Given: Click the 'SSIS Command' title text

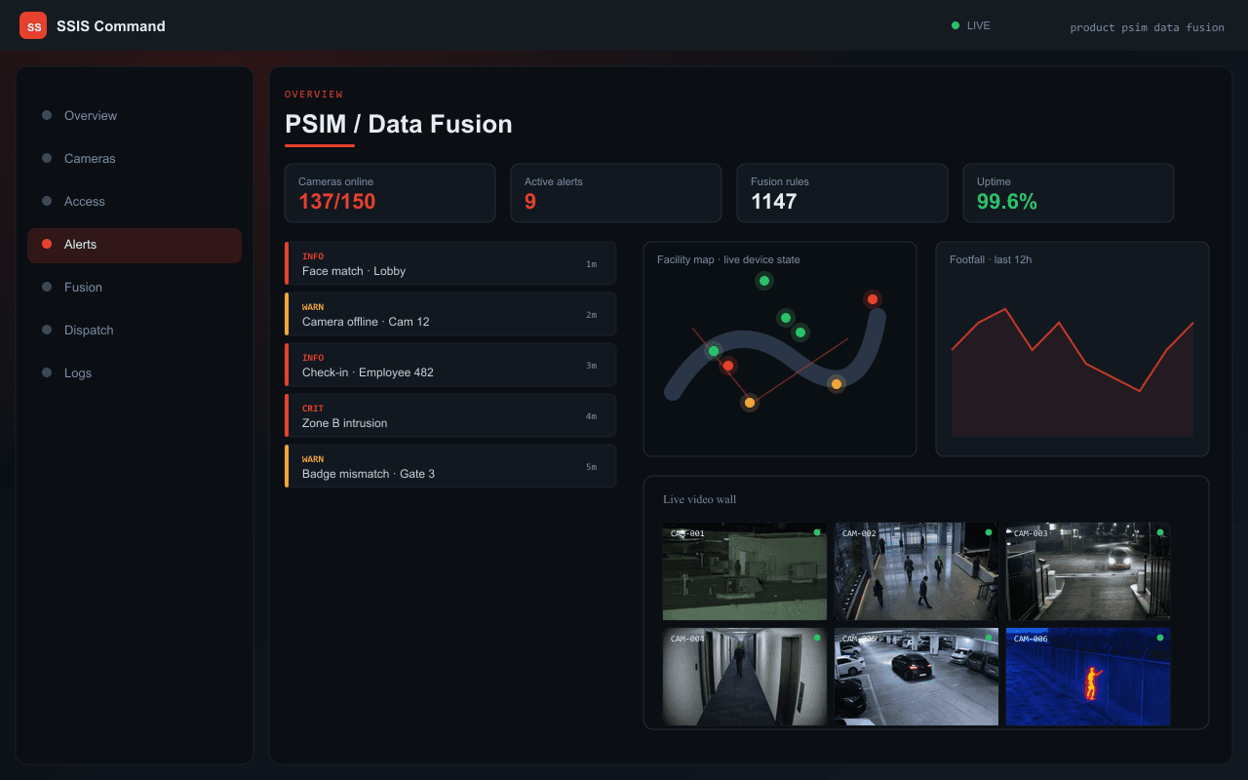Looking at the screenshot, I should 111,26.
